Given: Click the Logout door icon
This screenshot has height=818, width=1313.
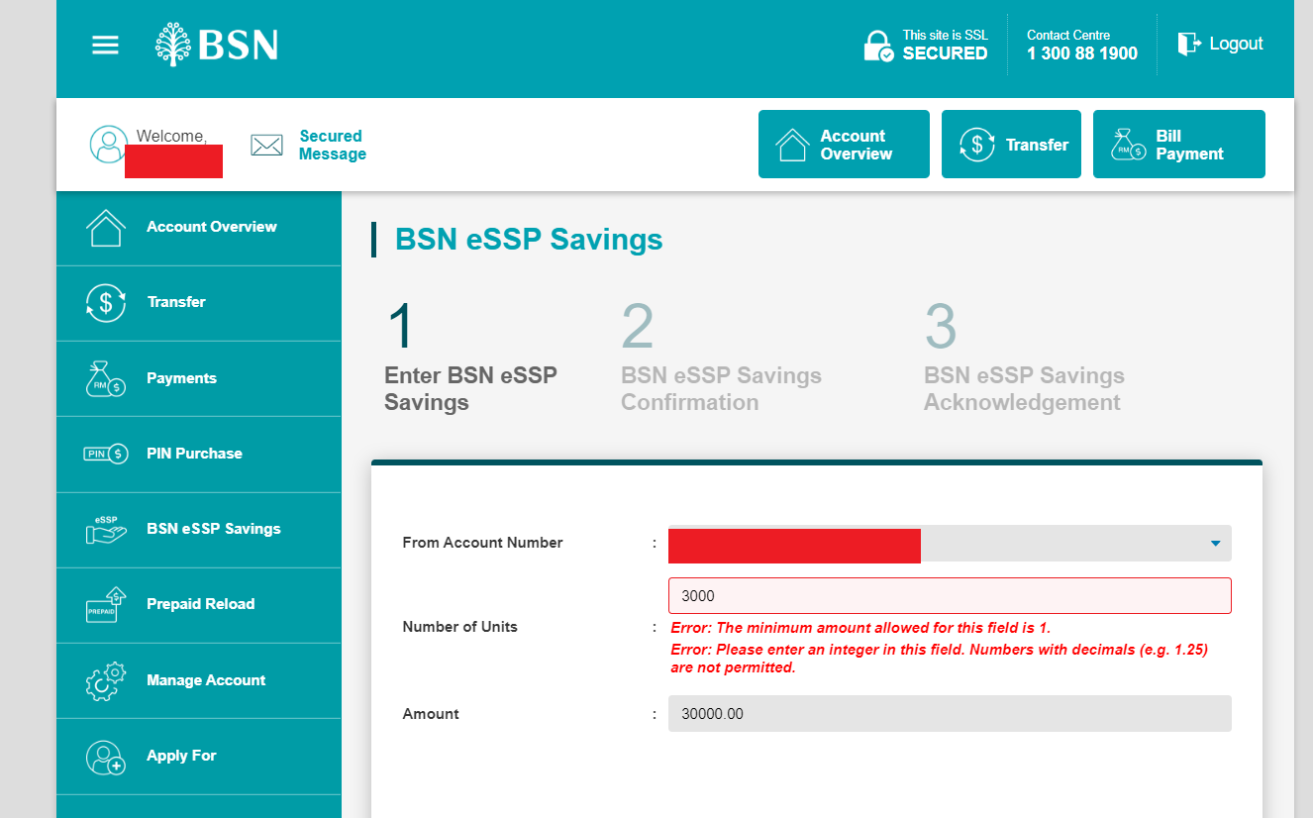Looking at the screenshot, I should click(1187, 44).
